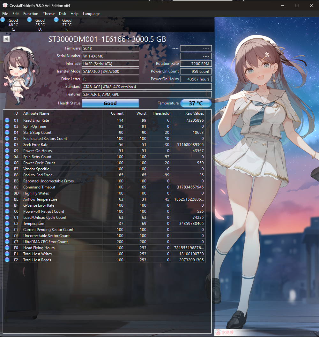Click the Raw Values column header
This screenshot has height=337, width=319.
pyautogui.click(x=188, y=113)
